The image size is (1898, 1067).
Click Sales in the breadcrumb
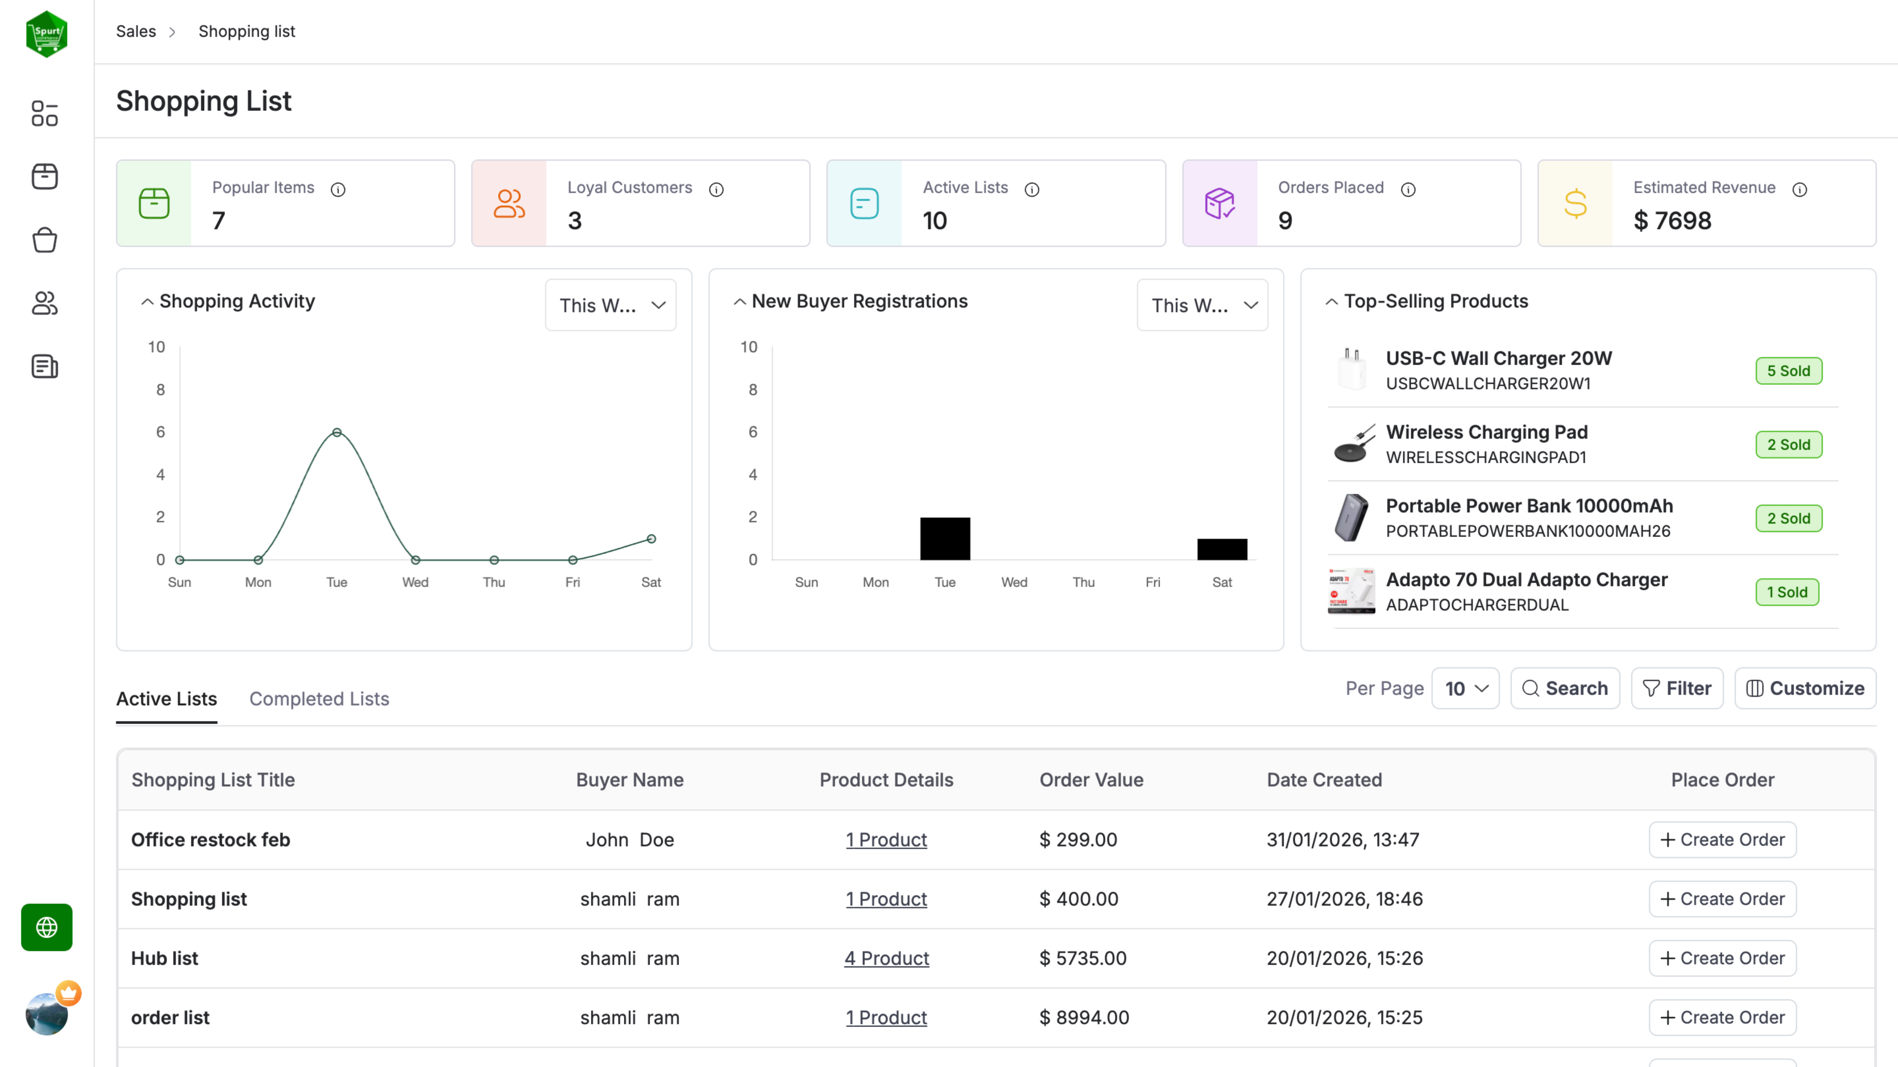[136, 31]
